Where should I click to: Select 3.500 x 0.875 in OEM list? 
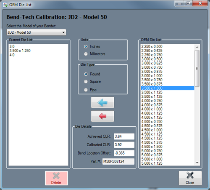pyautogui.click(x=168, y=84)
